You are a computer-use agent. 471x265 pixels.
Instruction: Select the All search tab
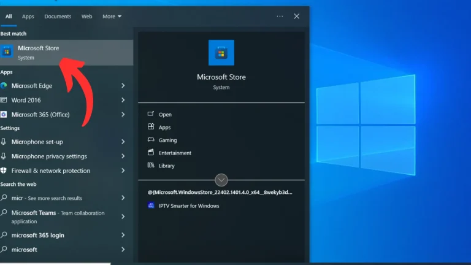tap(9, 17)
